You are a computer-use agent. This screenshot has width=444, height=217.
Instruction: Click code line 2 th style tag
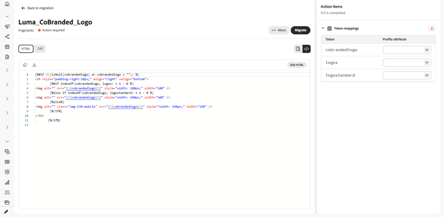(91, 79)
